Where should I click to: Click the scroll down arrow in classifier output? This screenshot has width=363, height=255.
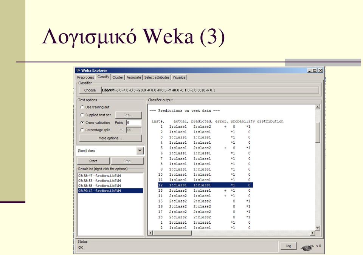point(318,228)
